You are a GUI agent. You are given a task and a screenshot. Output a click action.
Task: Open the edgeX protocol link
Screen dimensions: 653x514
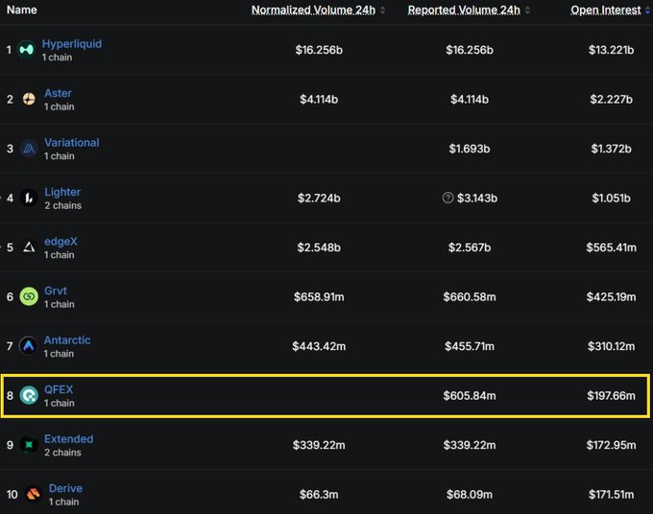[60, 242]
